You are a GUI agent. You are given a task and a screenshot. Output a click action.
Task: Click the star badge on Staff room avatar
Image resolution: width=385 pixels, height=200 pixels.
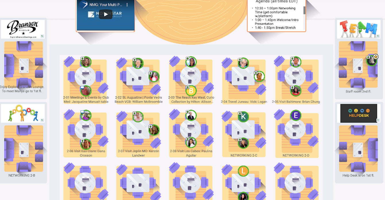(x=376, y=57)
